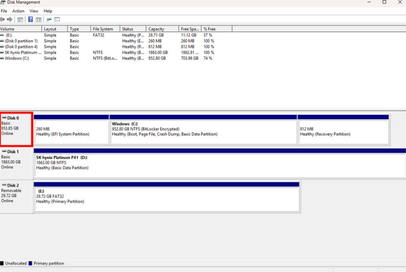Click the File System column header
Screen dimensions: 406x272
coord(103,29)
